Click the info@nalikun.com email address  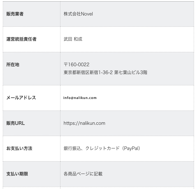pos(80,98)
